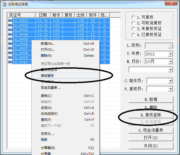The image size is (180, 155).
Task: Click the voucher icon beside 10_0001
Action: tap(10, 21)
